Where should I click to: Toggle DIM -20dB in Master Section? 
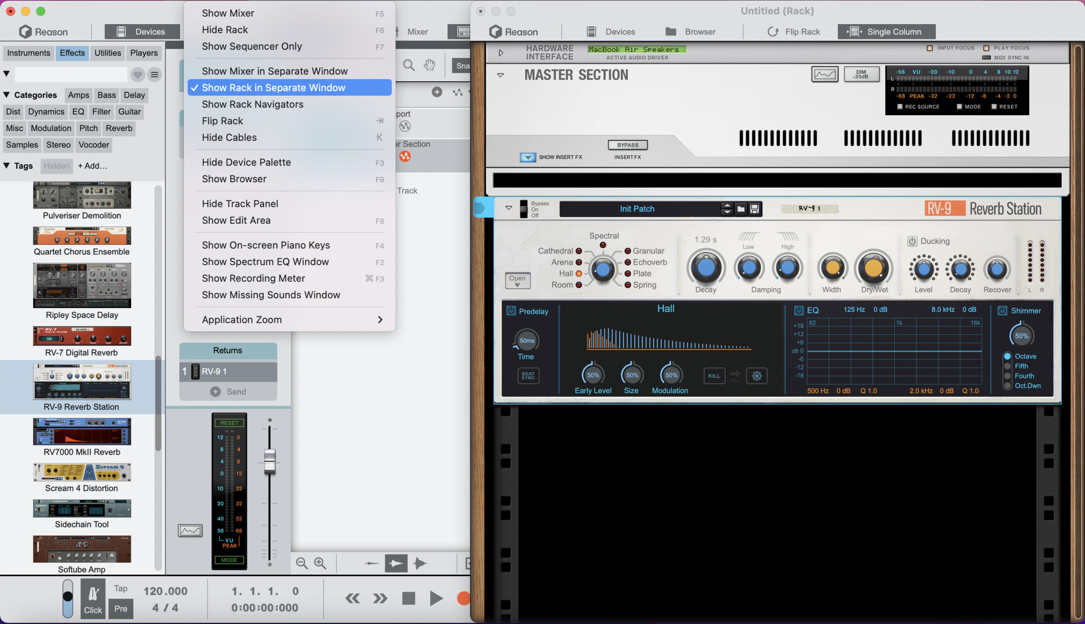coord(861,74)
